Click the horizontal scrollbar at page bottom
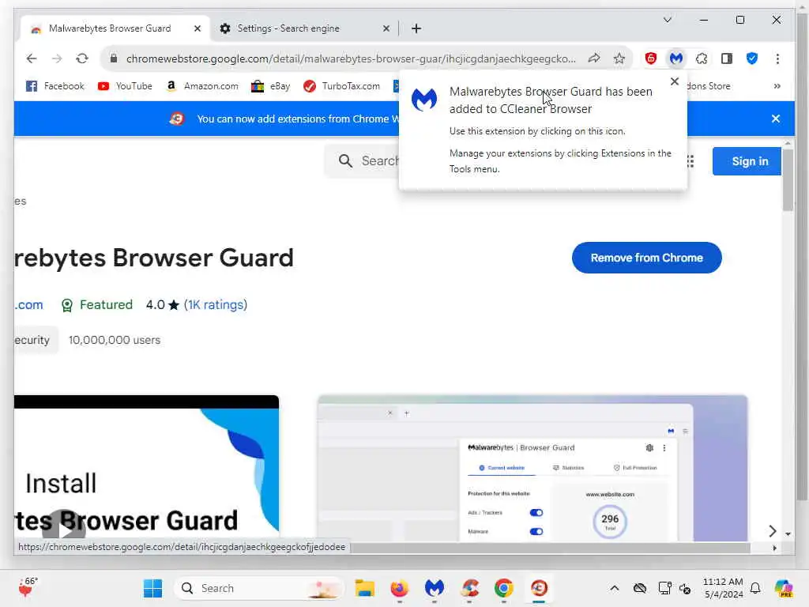809x607 pixels. [x=550, y=547]
